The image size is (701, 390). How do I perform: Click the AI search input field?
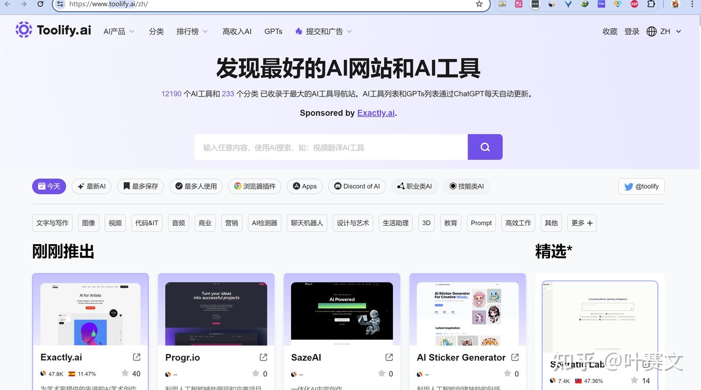pos(331,147)
